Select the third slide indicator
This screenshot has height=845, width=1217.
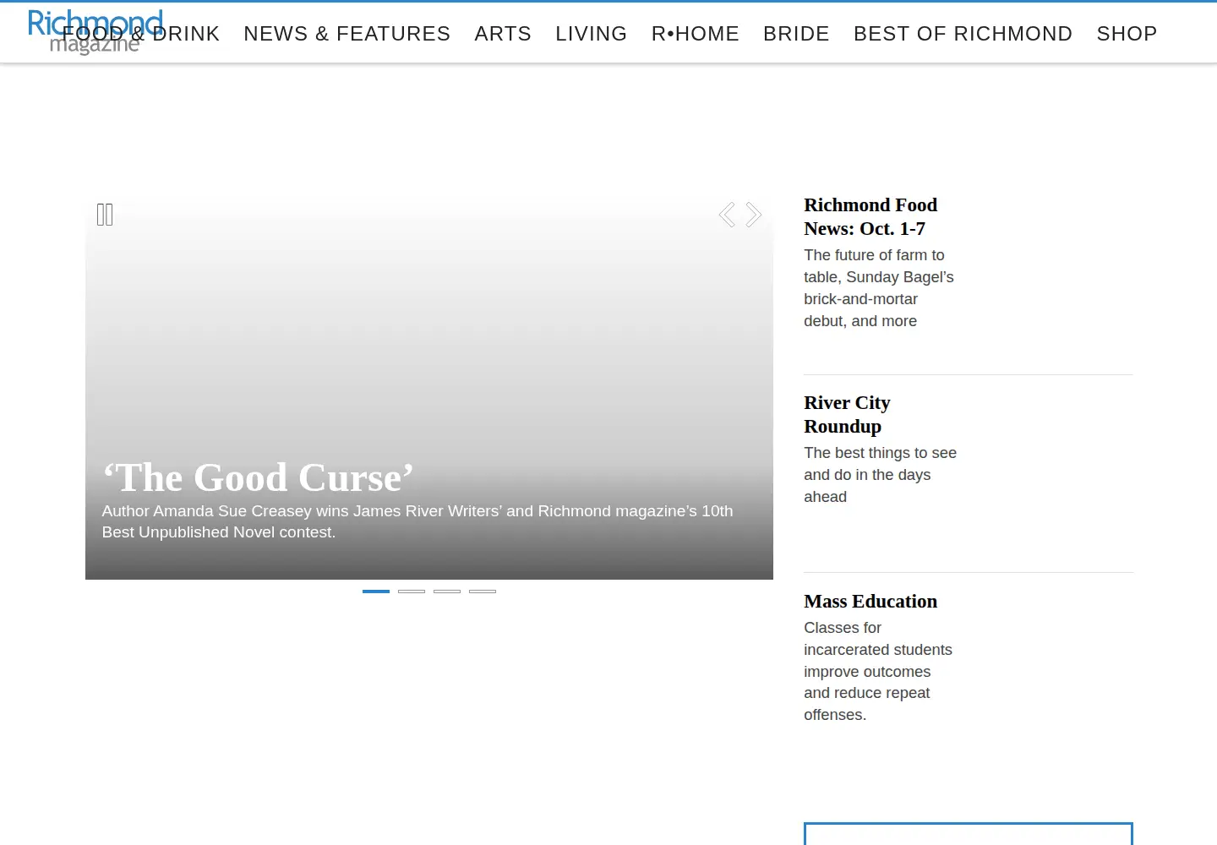point(447,591)
